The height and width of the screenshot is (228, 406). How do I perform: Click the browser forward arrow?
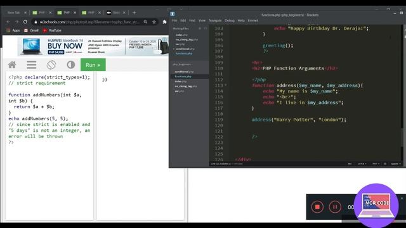[x=17, y=22]
